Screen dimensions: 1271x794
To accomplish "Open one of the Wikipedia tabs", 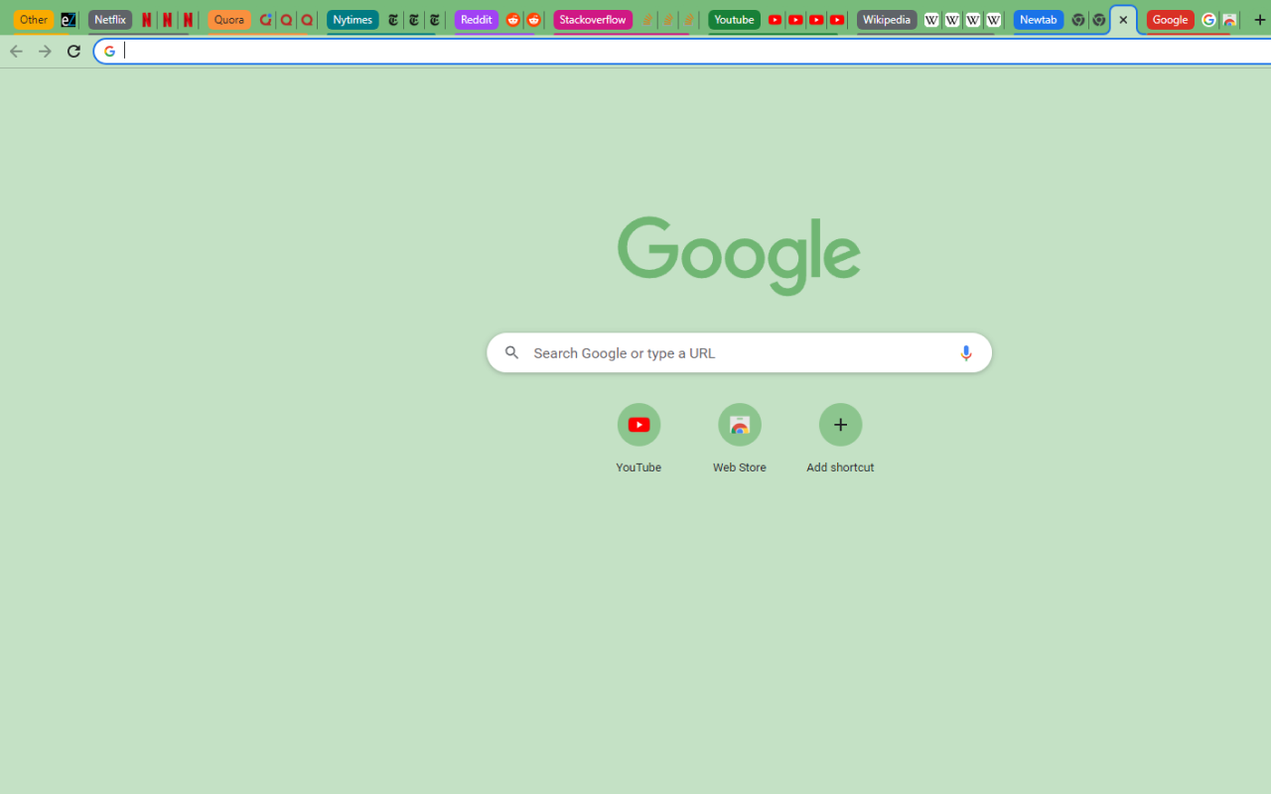I will (930, 20).
